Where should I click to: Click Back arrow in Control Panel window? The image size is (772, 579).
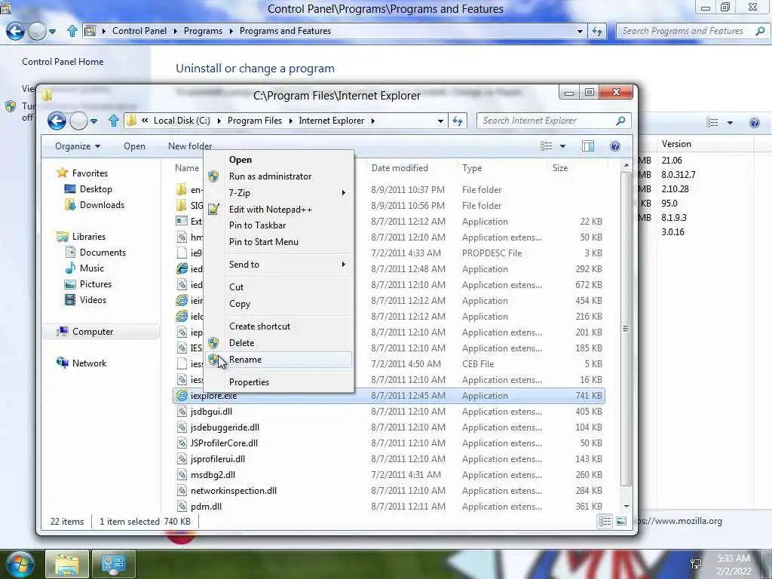click(15, 31)
